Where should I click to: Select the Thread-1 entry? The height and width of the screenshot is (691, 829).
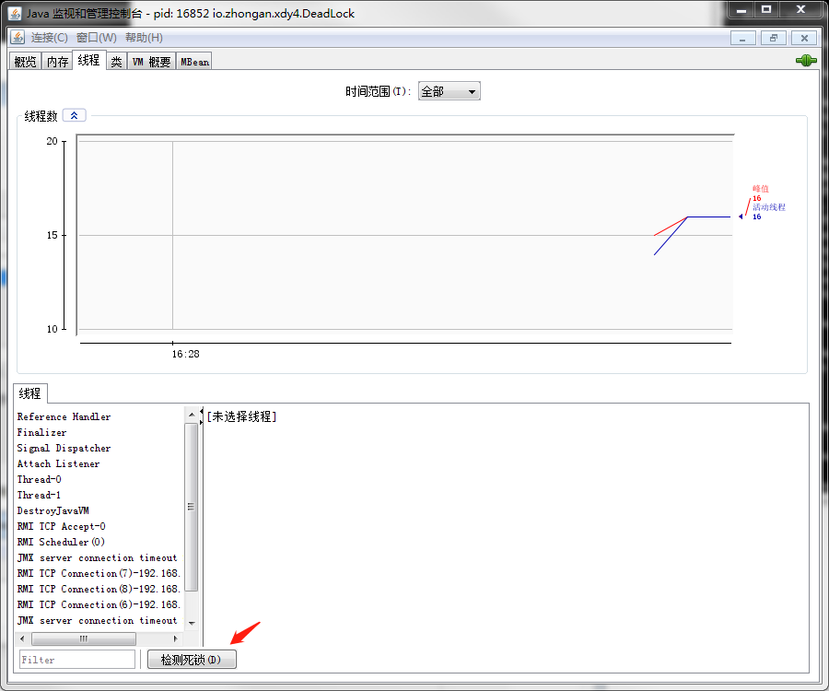[x=39, y=495]
